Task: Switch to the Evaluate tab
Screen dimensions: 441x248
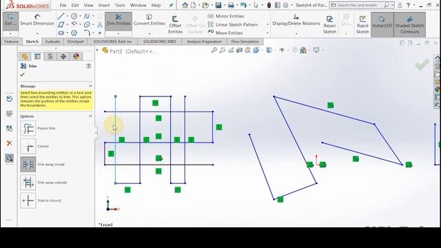Action: point(52,41)
